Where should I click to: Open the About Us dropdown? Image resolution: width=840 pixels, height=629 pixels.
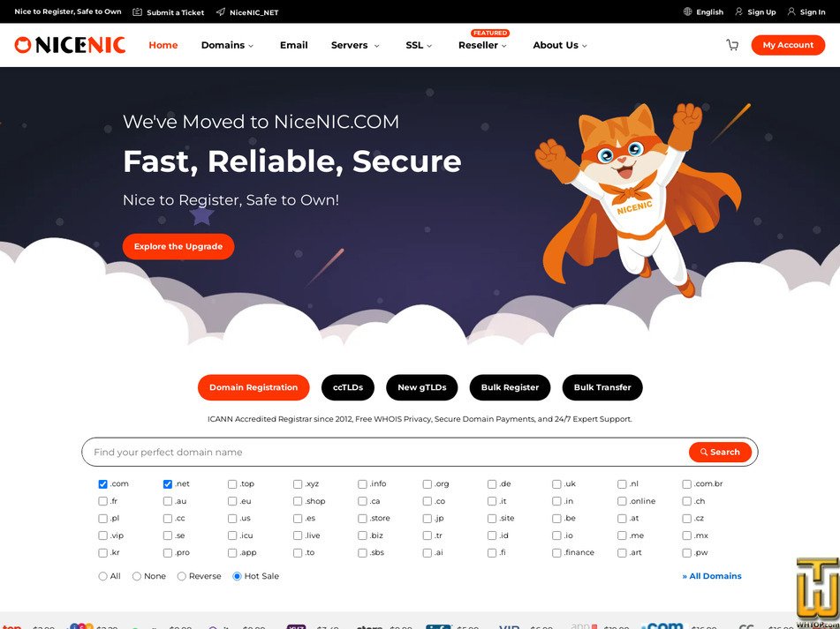click(x=558, y=44)
